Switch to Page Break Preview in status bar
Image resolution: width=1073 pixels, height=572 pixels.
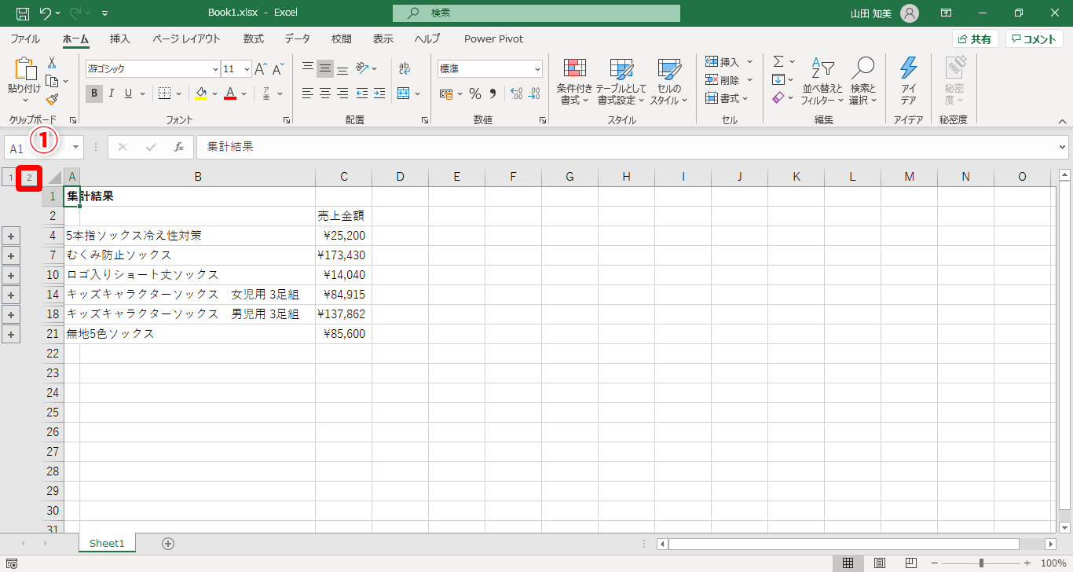click(911, 563)
